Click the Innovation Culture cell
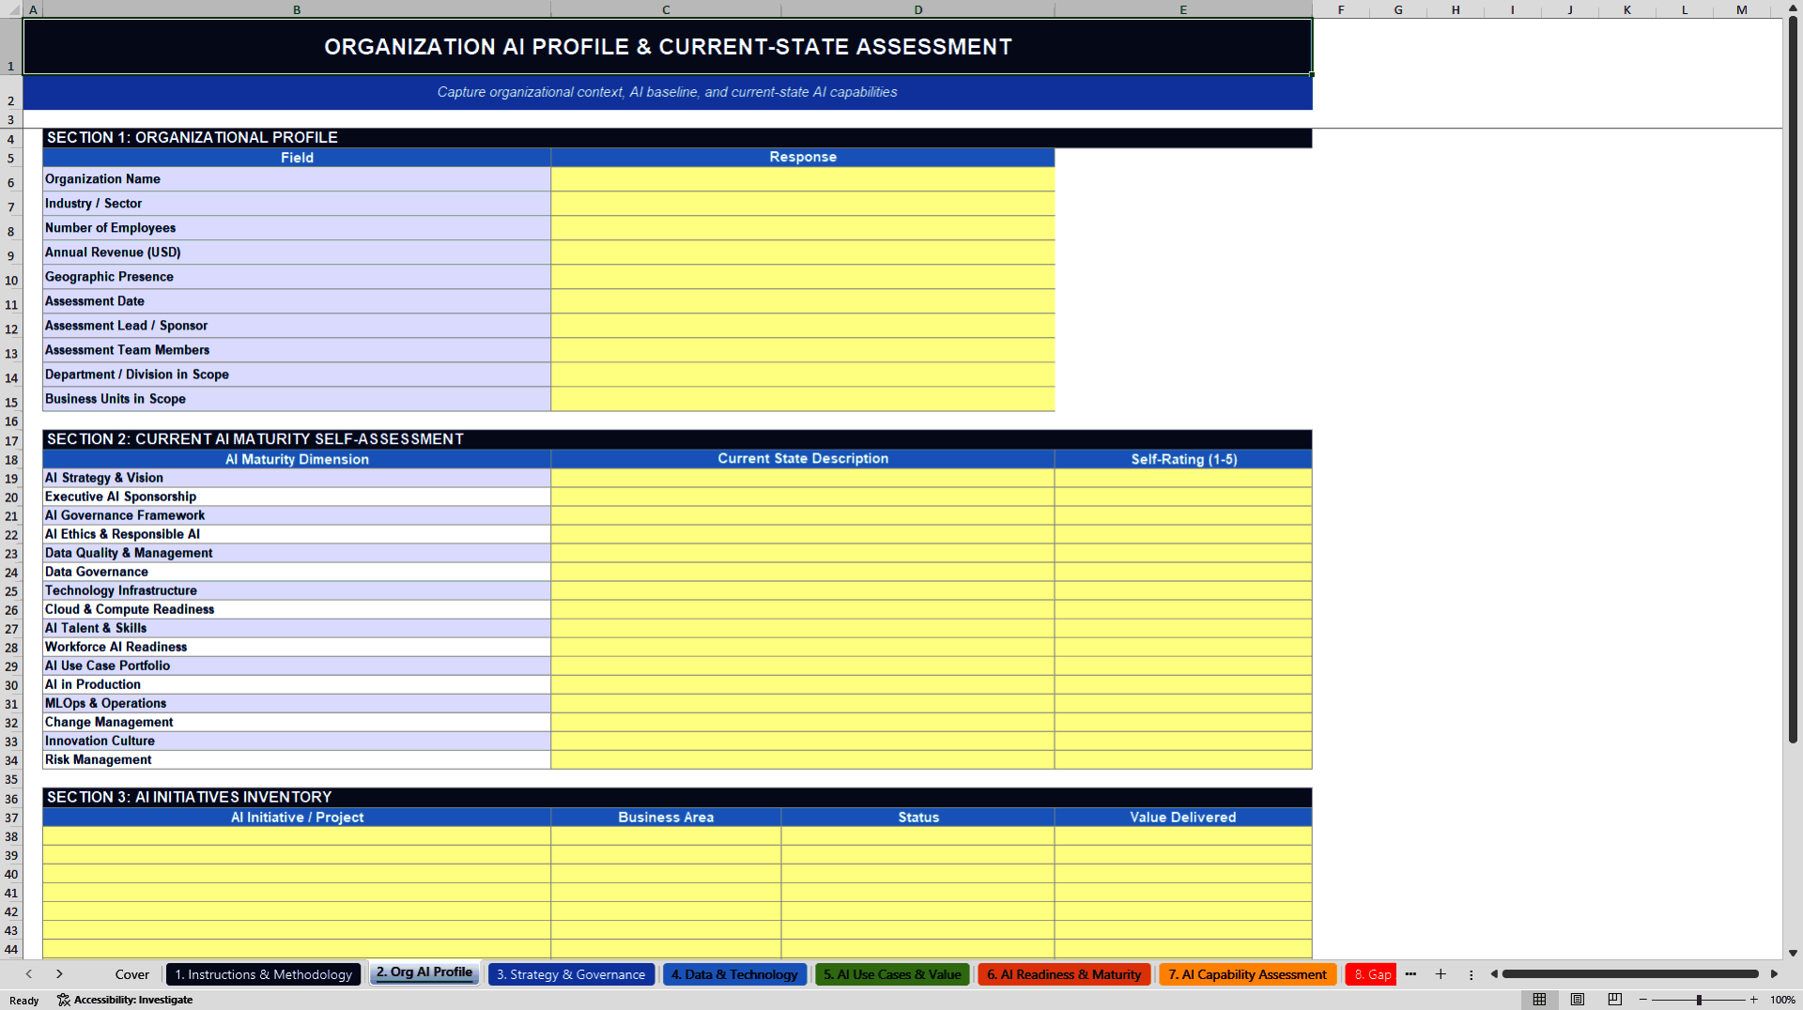Viewport: 1803px width, 1010px height. click(297, 741)
